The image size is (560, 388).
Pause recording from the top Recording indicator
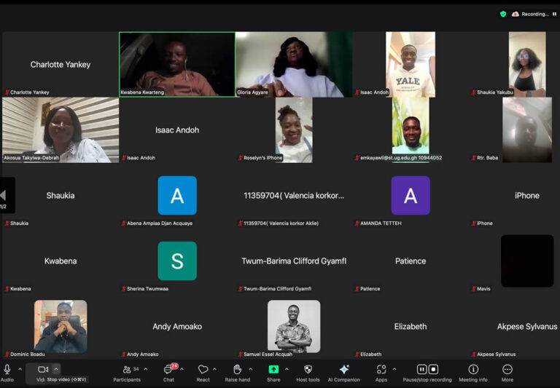coord(554,14)
